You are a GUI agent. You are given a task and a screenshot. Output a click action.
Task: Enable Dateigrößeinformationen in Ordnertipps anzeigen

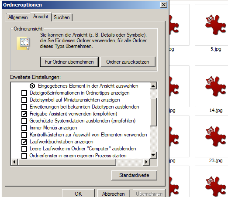[x=24, y=93]
